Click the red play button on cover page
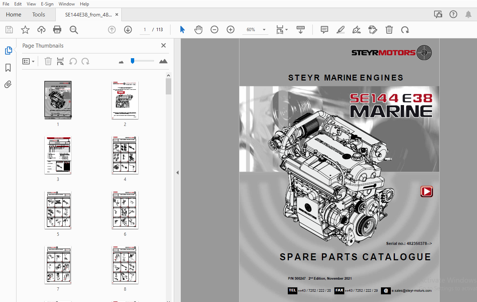The width and height of the screenshot is (477, 302). (426, 191)
